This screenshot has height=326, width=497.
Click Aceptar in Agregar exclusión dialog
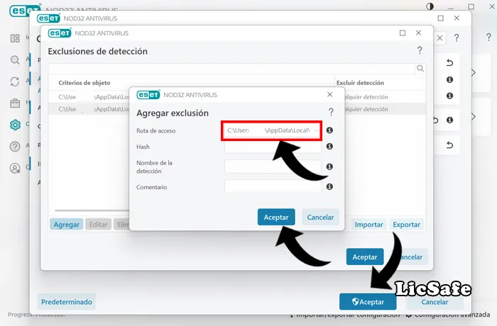[276, 217]
